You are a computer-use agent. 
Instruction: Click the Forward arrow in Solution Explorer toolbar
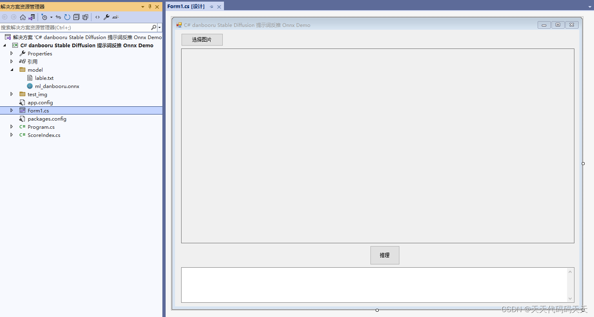click(x=13, y=17)
